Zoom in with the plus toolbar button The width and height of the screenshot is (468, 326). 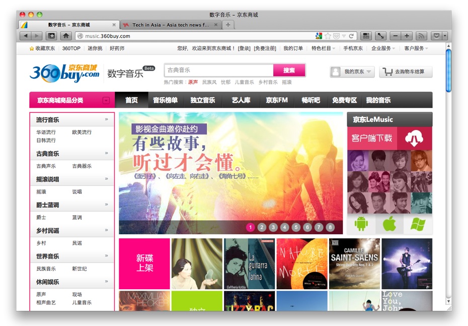[407, 36]
